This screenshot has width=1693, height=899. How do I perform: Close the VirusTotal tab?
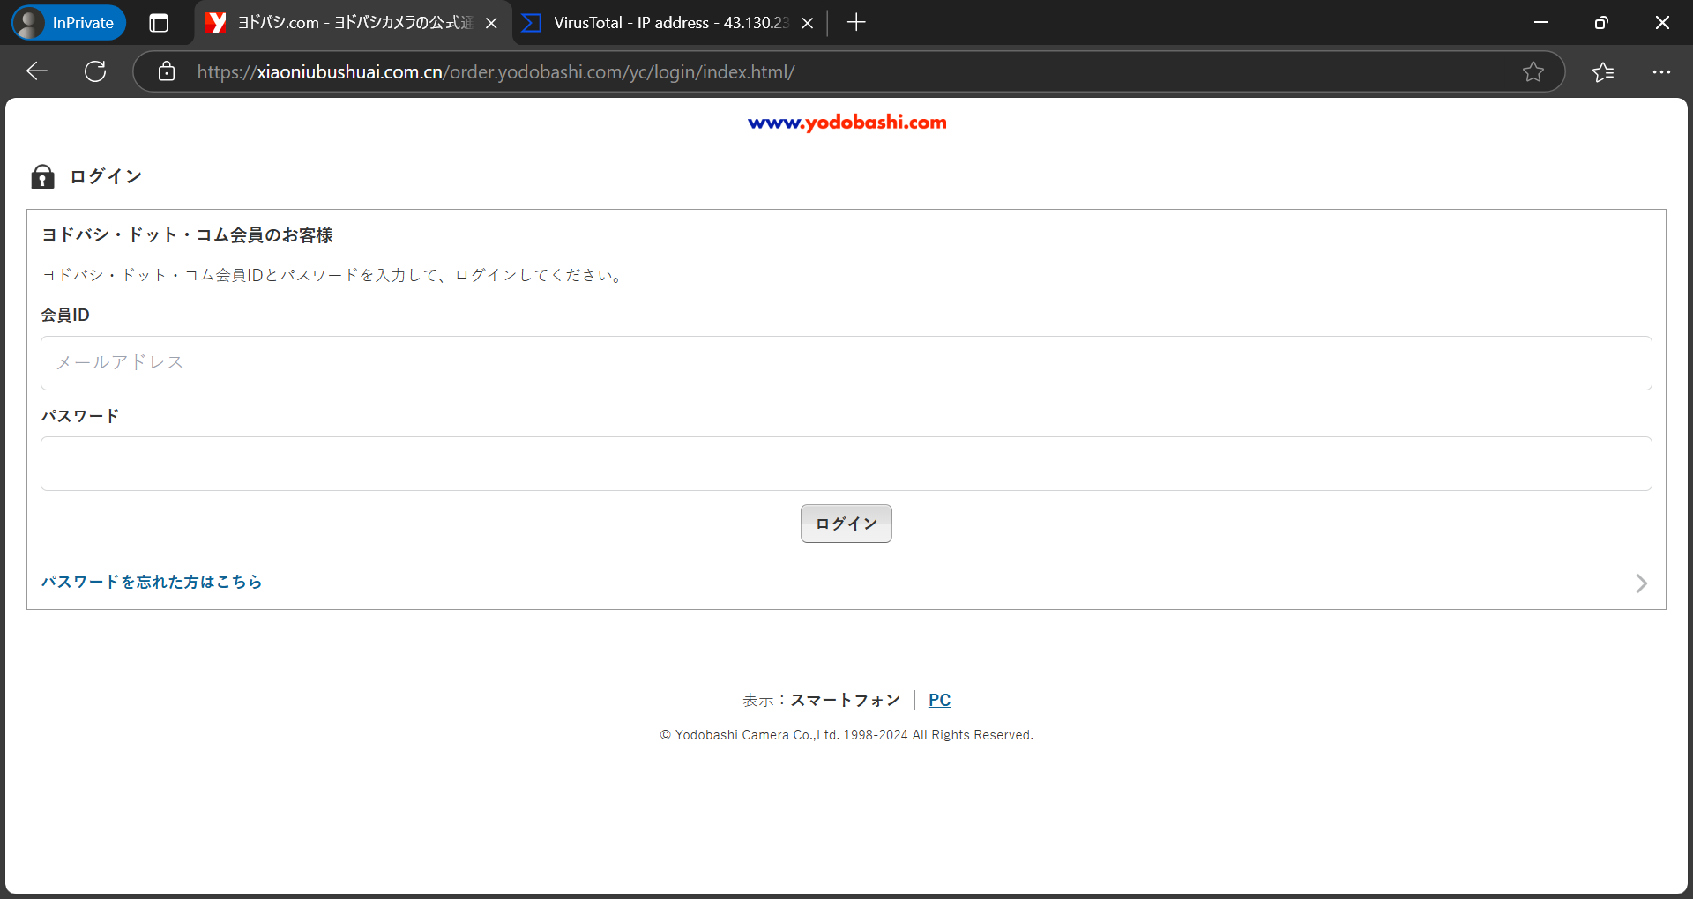pyautogui.click(x=807, y=23)
